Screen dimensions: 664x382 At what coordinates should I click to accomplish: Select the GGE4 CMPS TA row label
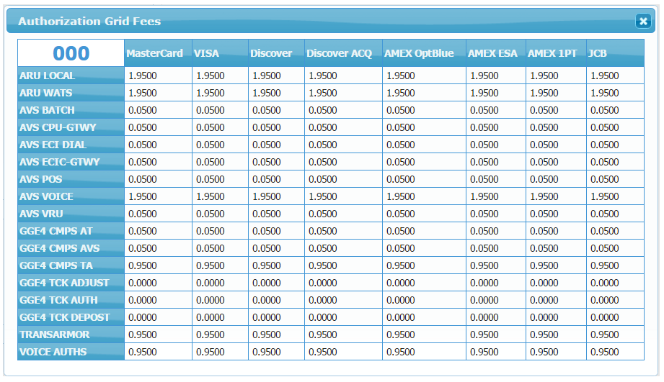(x=71, y=266)
